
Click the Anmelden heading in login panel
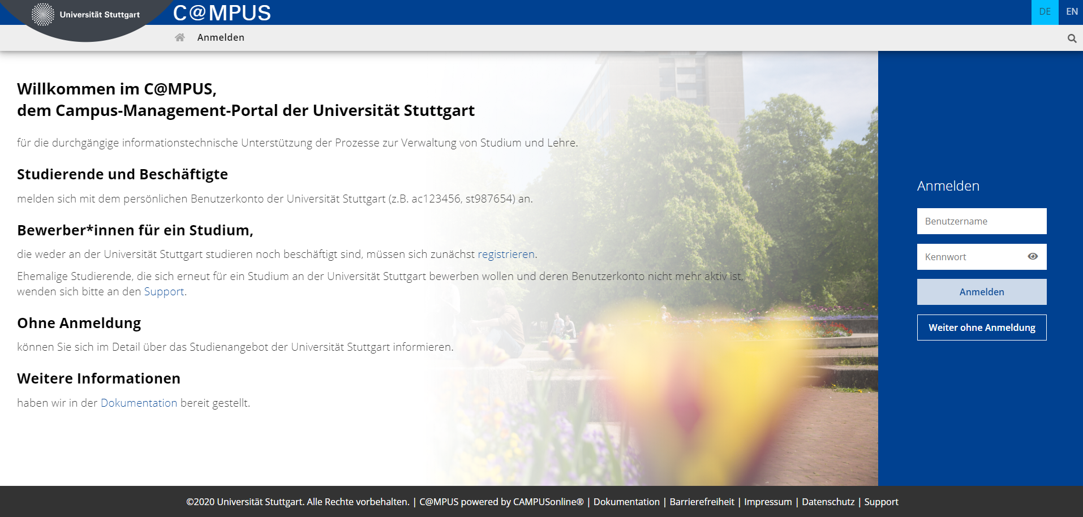coord(948,186)
